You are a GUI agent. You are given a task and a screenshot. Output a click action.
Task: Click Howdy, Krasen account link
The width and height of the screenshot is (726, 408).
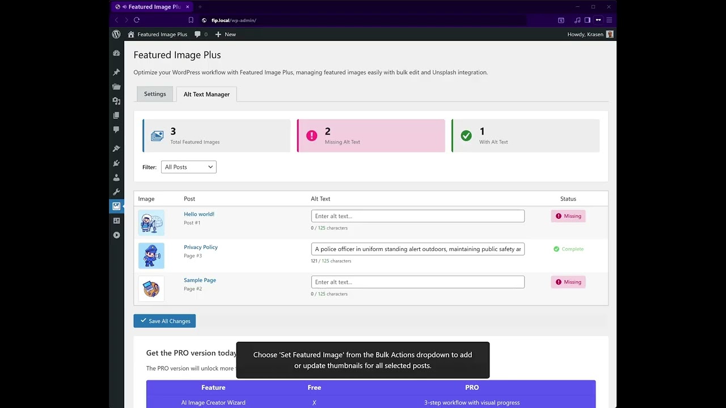[586, 34]
